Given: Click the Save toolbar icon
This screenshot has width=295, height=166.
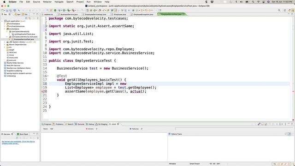Looking at the screenshot, I should coord(7,10).
